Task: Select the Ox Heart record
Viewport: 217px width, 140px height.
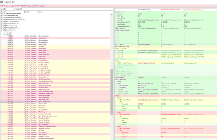Action: click(55, 46)
